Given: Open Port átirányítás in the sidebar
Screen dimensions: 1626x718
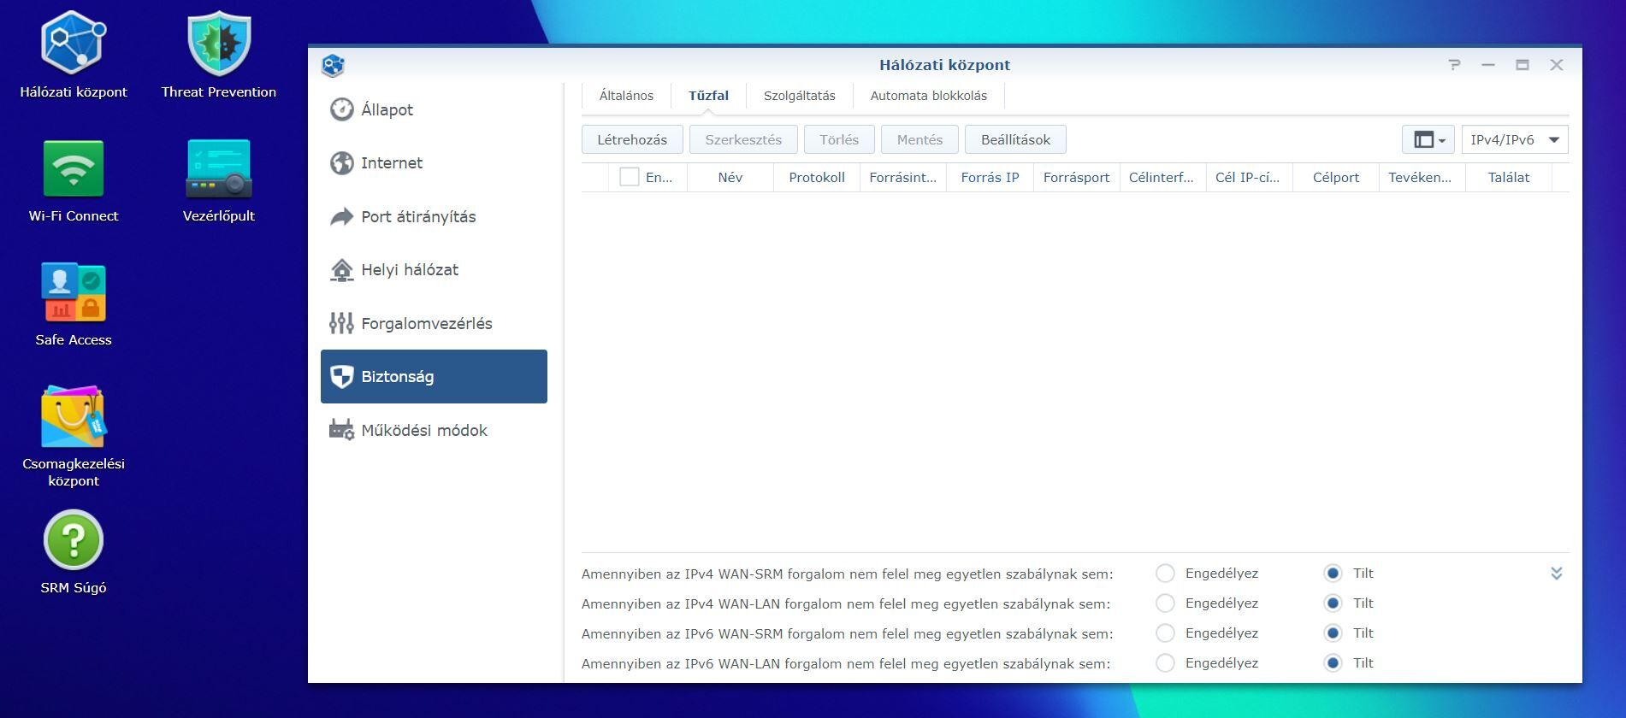Looking at the screenshot, I should click(434, 216).
